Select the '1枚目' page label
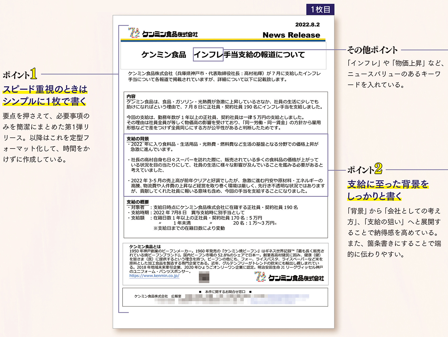 (320, 9)
